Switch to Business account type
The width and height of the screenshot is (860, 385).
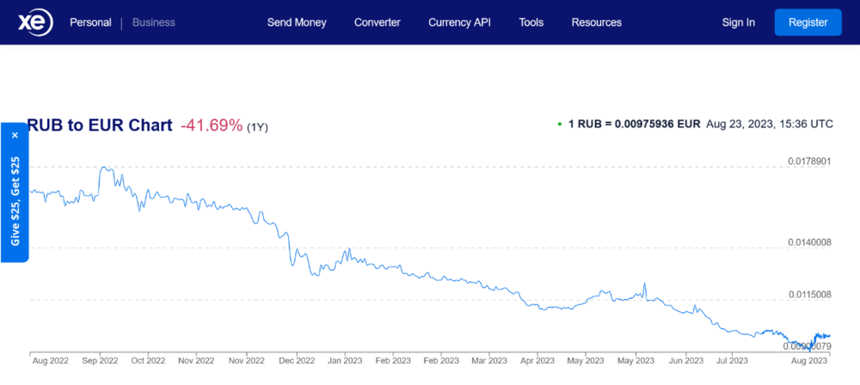pyautogui.click(x=154, y=22)
